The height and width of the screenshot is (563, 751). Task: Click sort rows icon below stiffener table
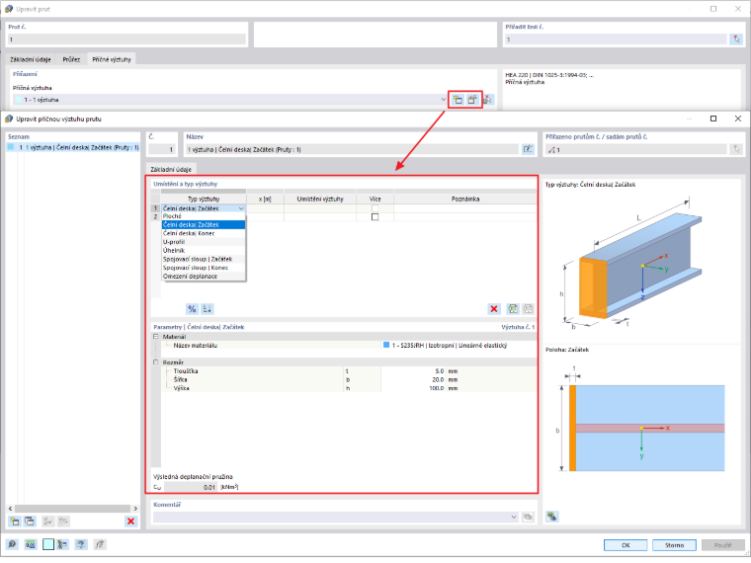click(x=207, y=309)
